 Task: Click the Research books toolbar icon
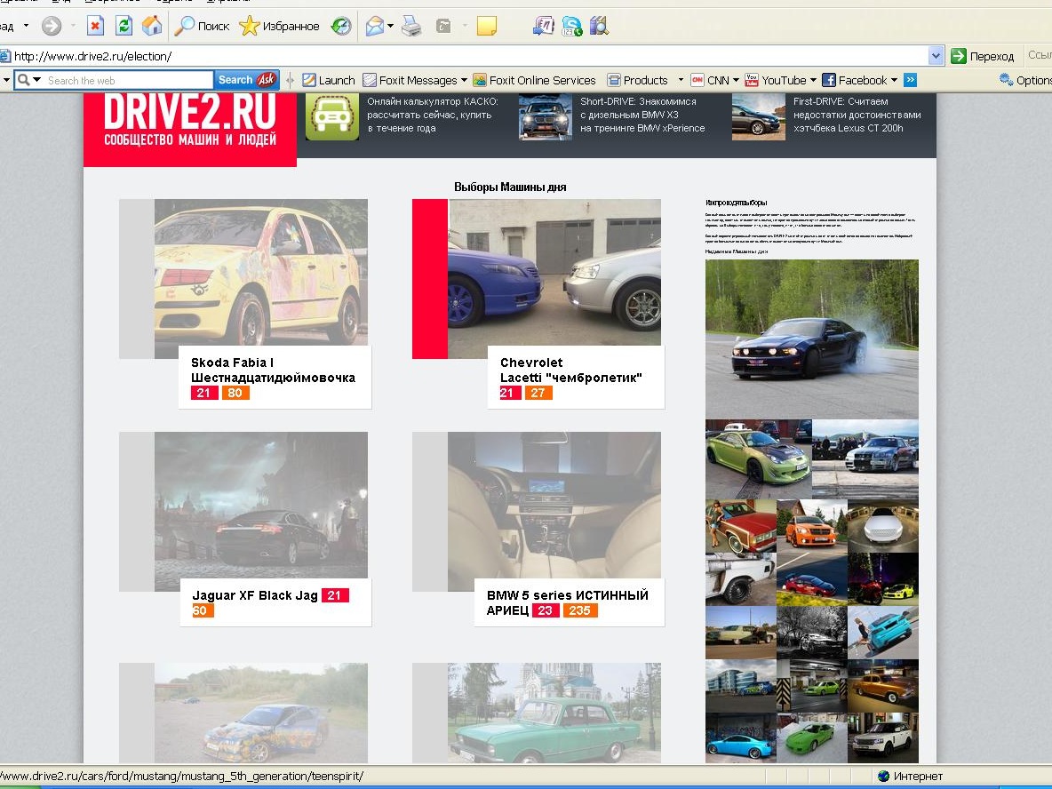point(599,26)
